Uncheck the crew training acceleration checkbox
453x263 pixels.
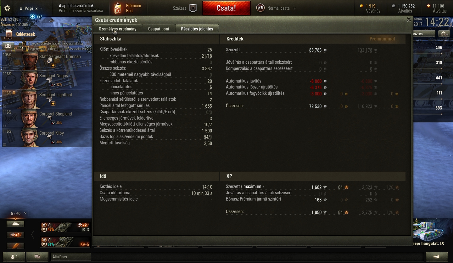click(x=24, y=44)
